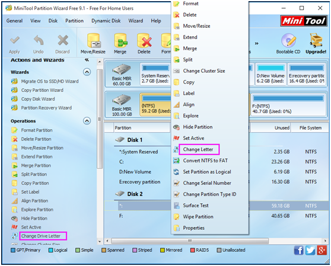The height and width of the screenshot is (266, 331).
Task: Select Move/Resize in the context menu
Action: pos(196,26)
